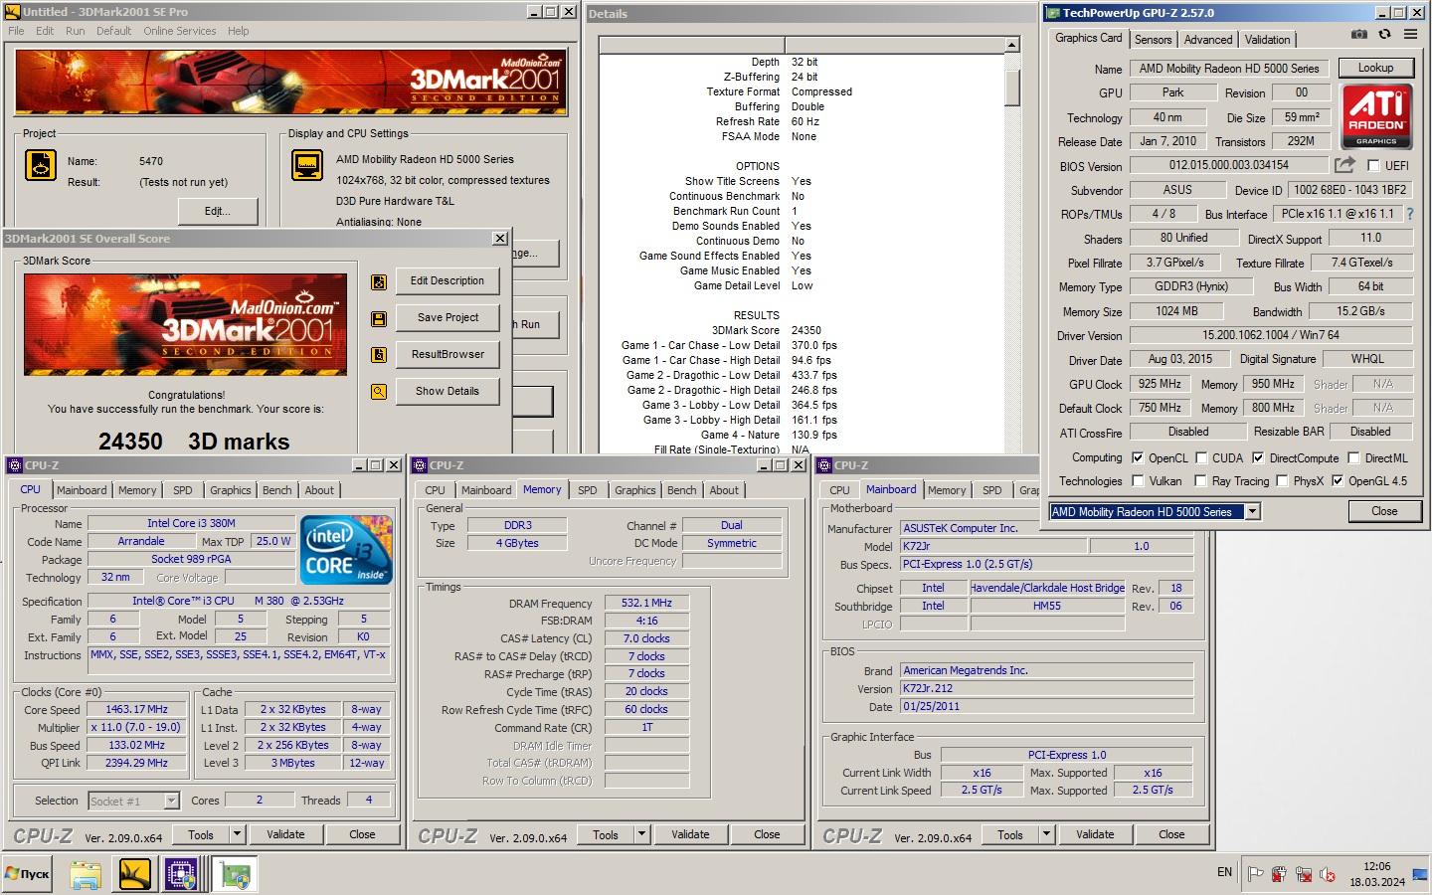Screen dimensions: 1432x895
Task: Click the '24350 3D marks' score text
Action: pyautogui.click(x=194, y=442)
